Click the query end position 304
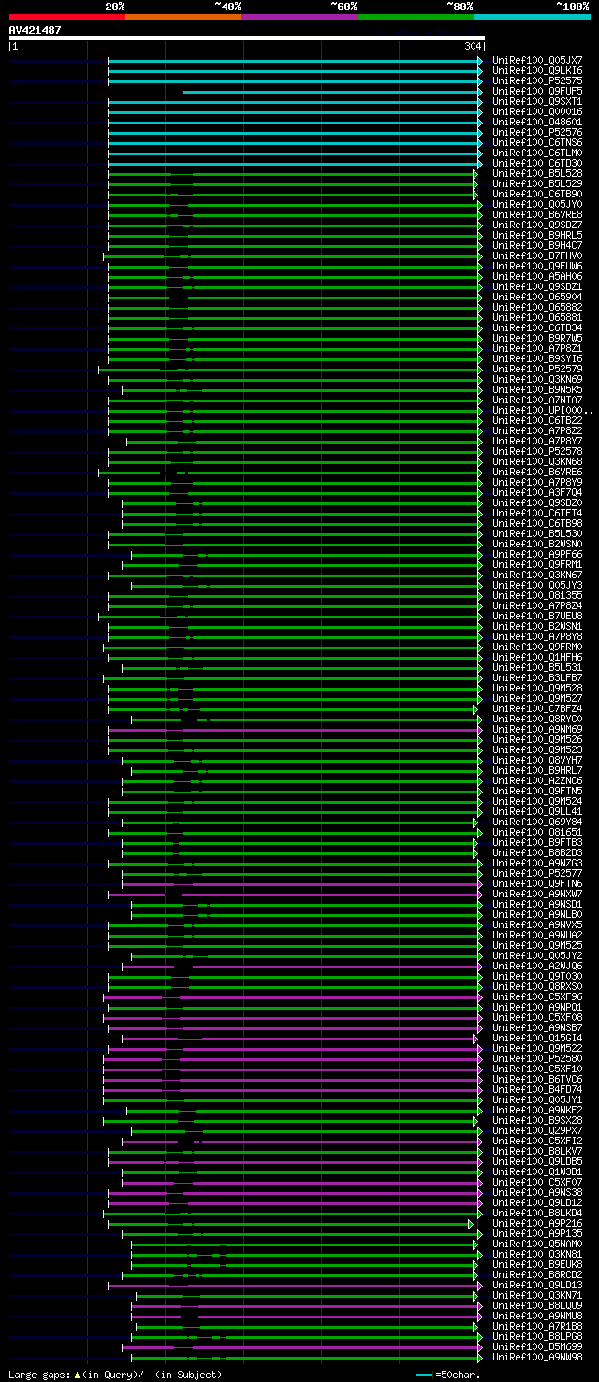Viewport: 599px width, 1382px height. pyautogui.click(x=472, y=46)
